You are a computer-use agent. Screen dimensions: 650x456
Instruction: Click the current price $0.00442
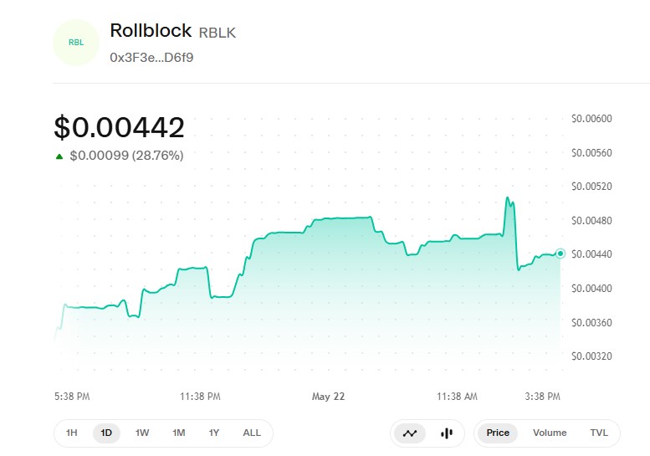[120, 127]
